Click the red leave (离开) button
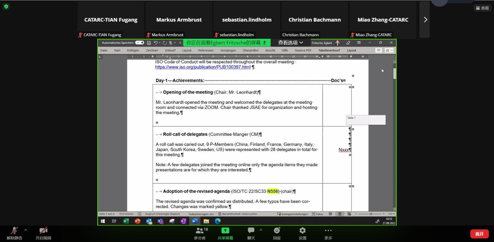Screen dimensions: 494x242 pos(479,234)
